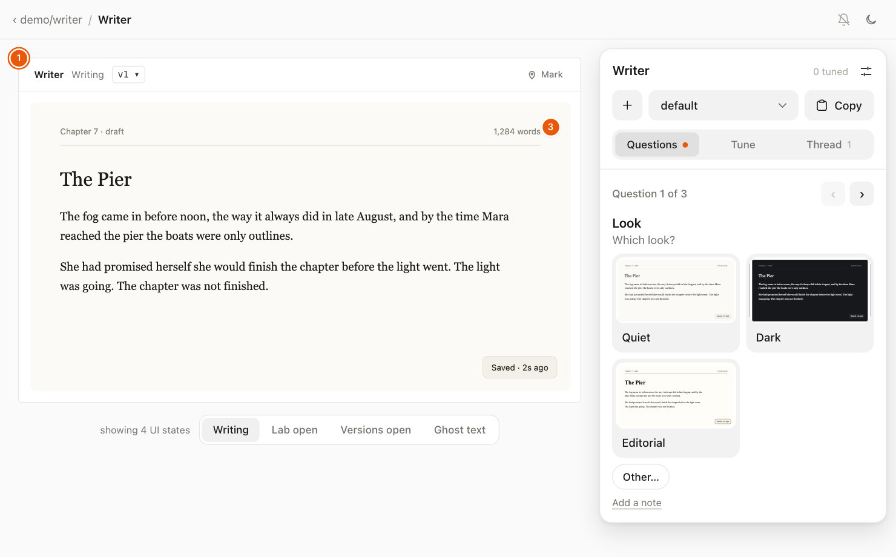Click the paragraph starting 'The fog came in'

(285, 226)
